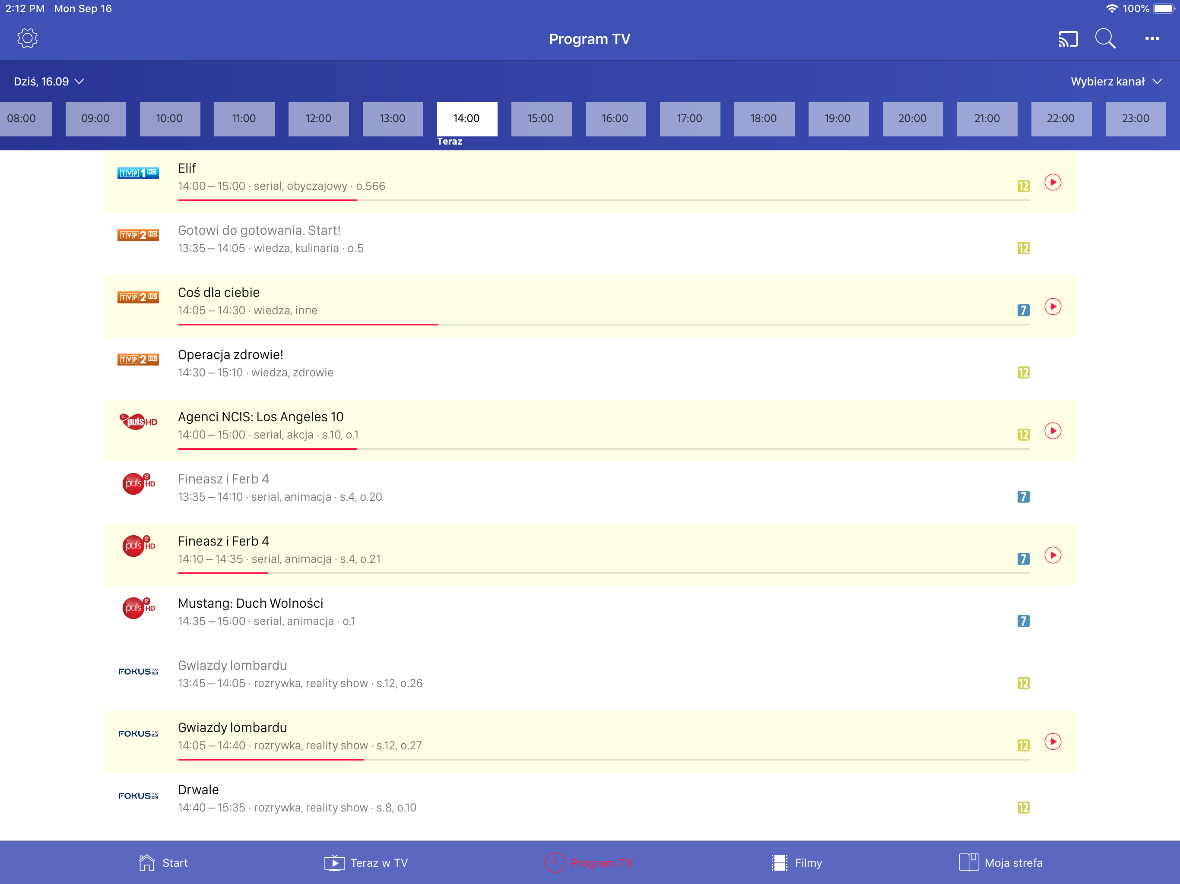
Task: Select the 21:00 time slot
Action: click(987, 118)
